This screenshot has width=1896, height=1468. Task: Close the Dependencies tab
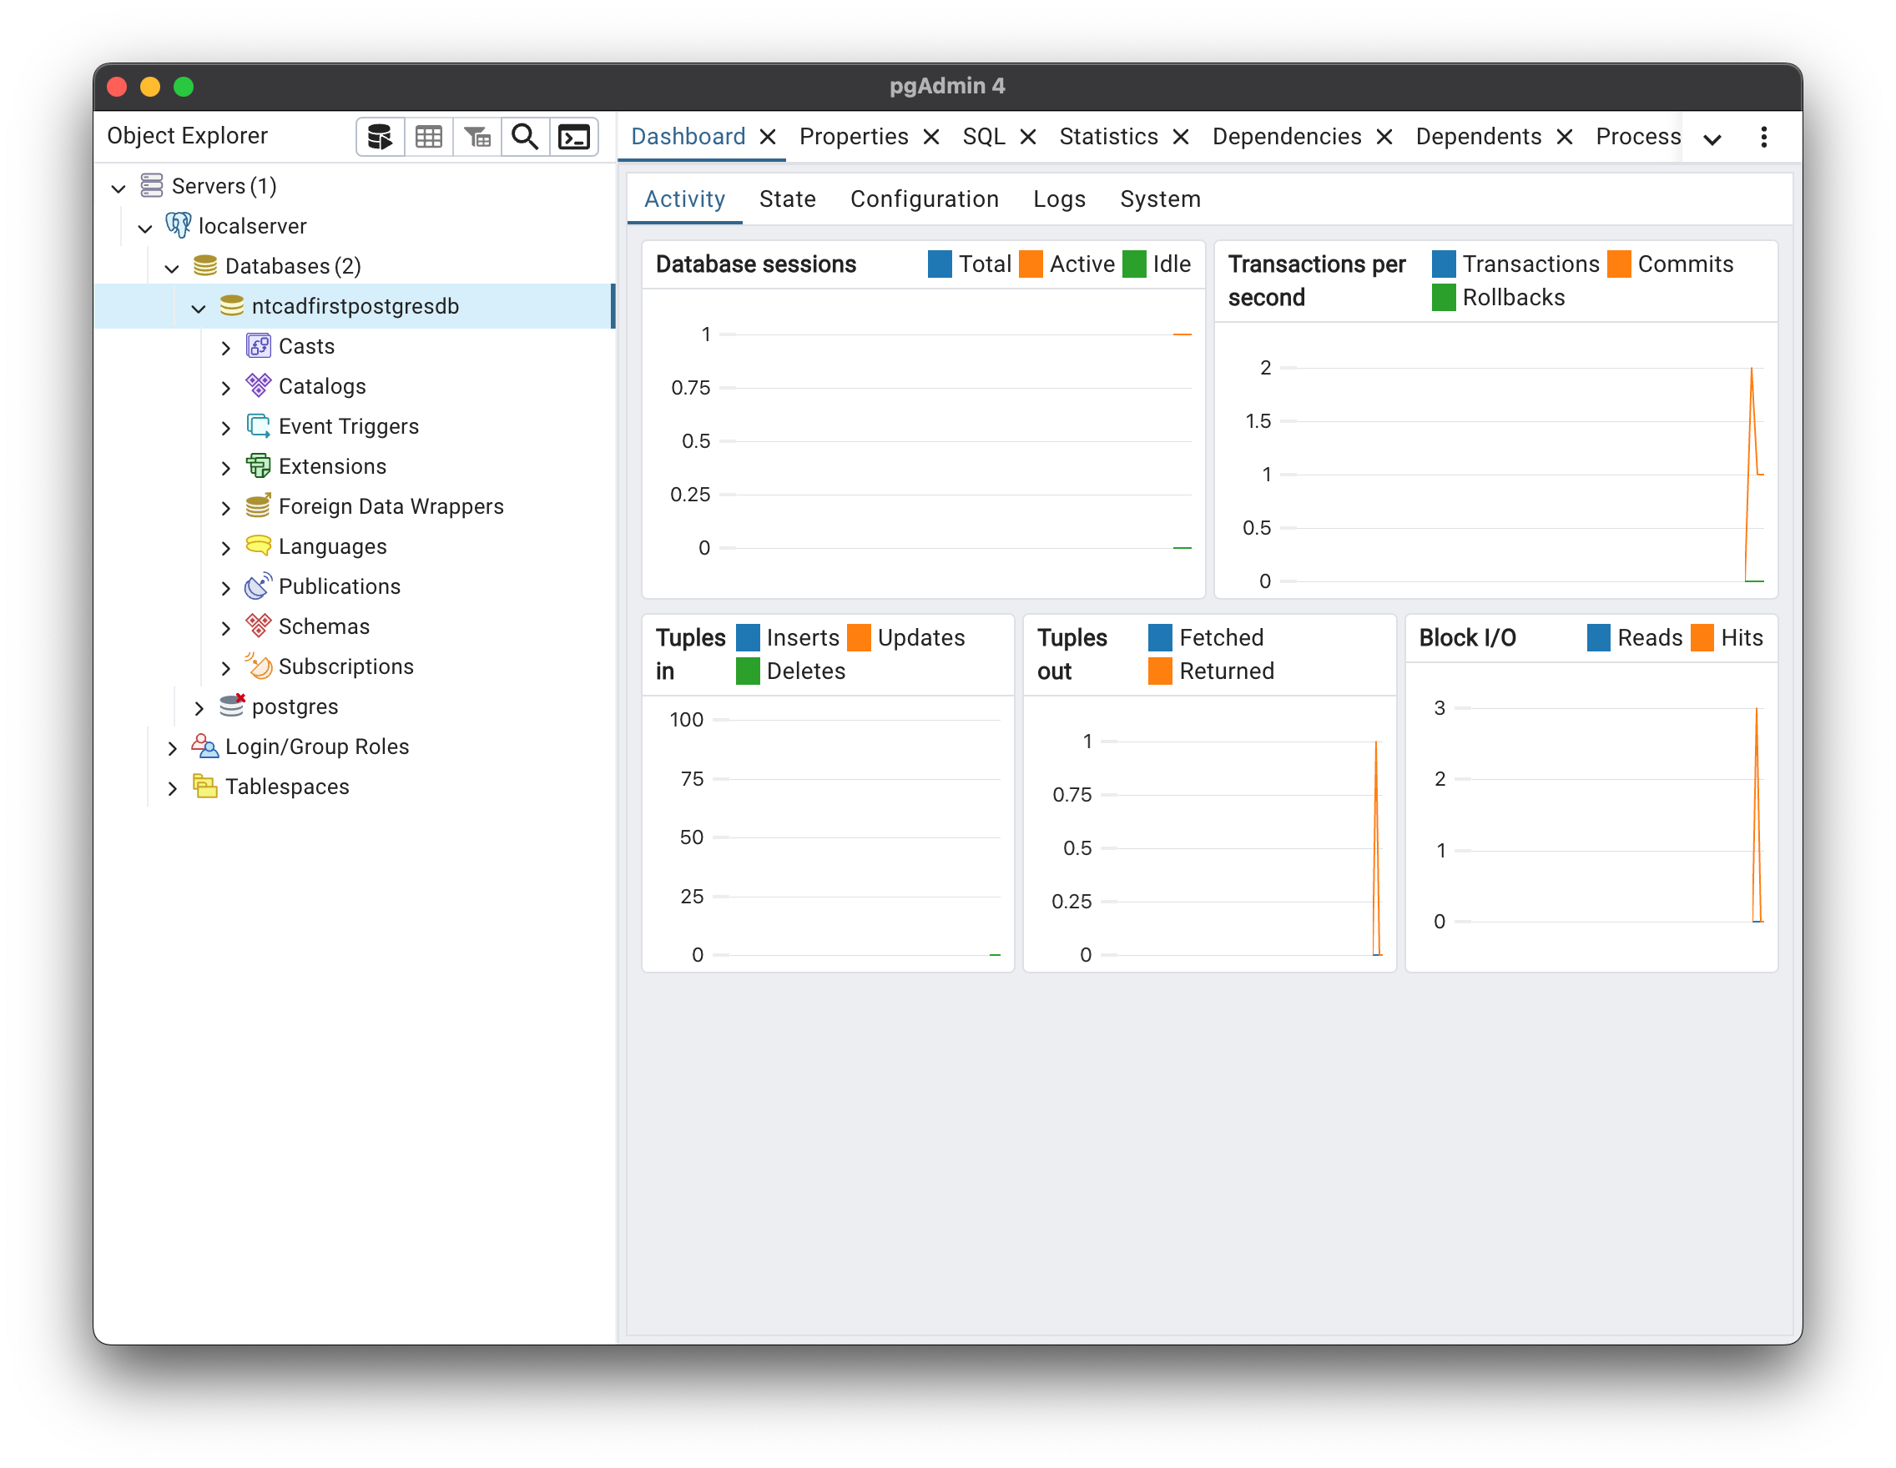(x=1384, y=137)
